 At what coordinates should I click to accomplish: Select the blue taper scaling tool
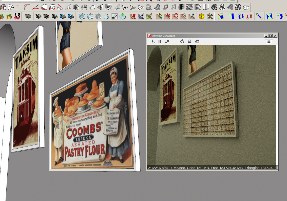point(231,16)
